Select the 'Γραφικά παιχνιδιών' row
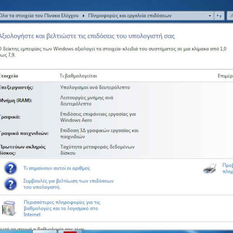The height and width of the screenshot is (233, 233). click(116, 133)
